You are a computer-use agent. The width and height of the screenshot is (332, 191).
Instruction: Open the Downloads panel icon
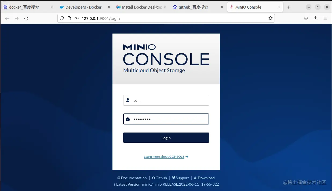click(316, 19)
